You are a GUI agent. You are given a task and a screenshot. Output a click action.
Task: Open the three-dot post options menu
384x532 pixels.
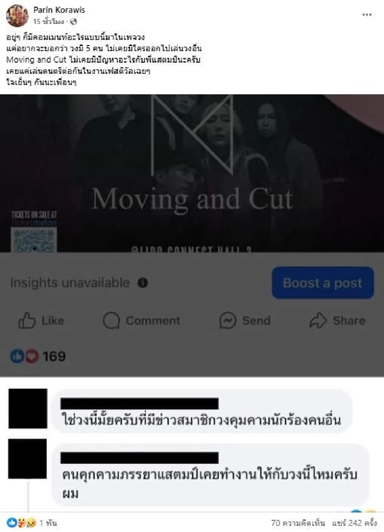(x=367, y=15)
